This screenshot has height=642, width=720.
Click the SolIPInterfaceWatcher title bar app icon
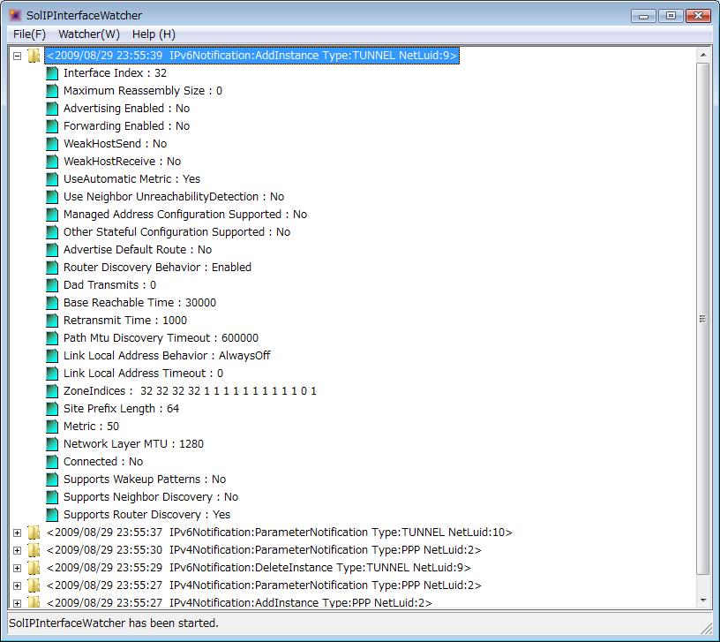point(15,15)
